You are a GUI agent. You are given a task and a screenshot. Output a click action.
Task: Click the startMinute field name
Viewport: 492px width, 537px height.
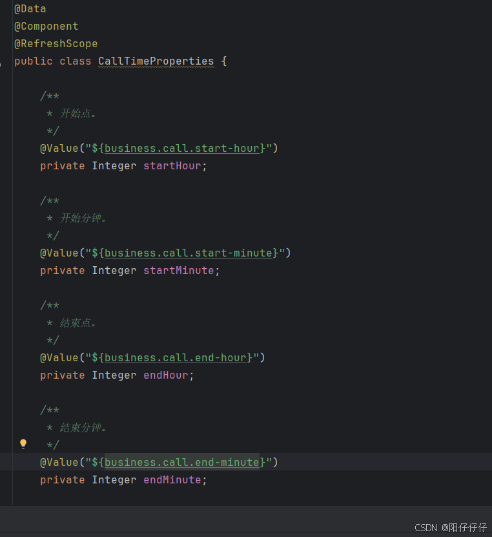pos(179,271)
